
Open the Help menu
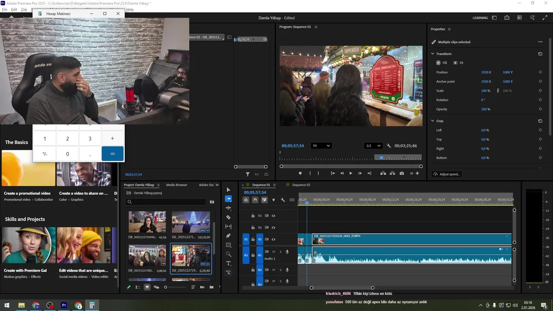(x=130, y=10)
